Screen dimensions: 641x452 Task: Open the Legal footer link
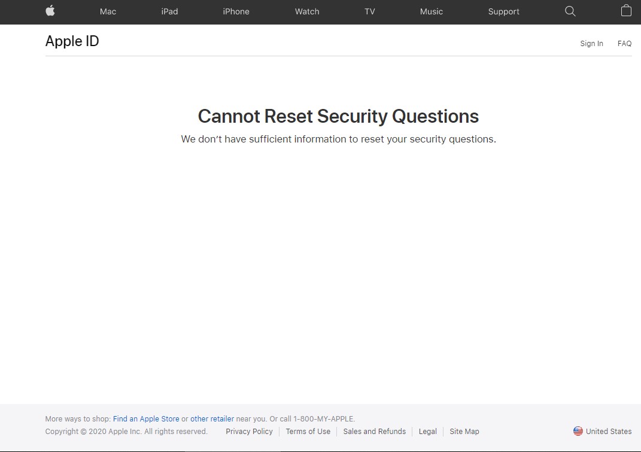point(427,431)
